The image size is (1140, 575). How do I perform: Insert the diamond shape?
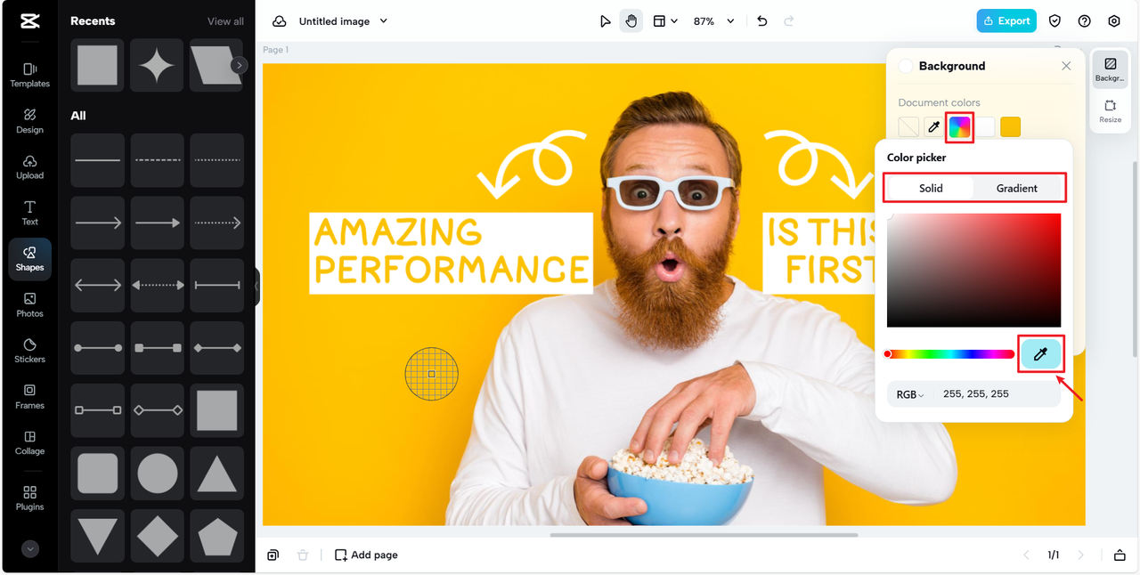tap(157, 536)
